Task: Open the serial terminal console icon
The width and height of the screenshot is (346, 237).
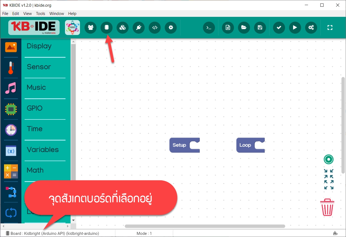Action: (x=209, y=28)
